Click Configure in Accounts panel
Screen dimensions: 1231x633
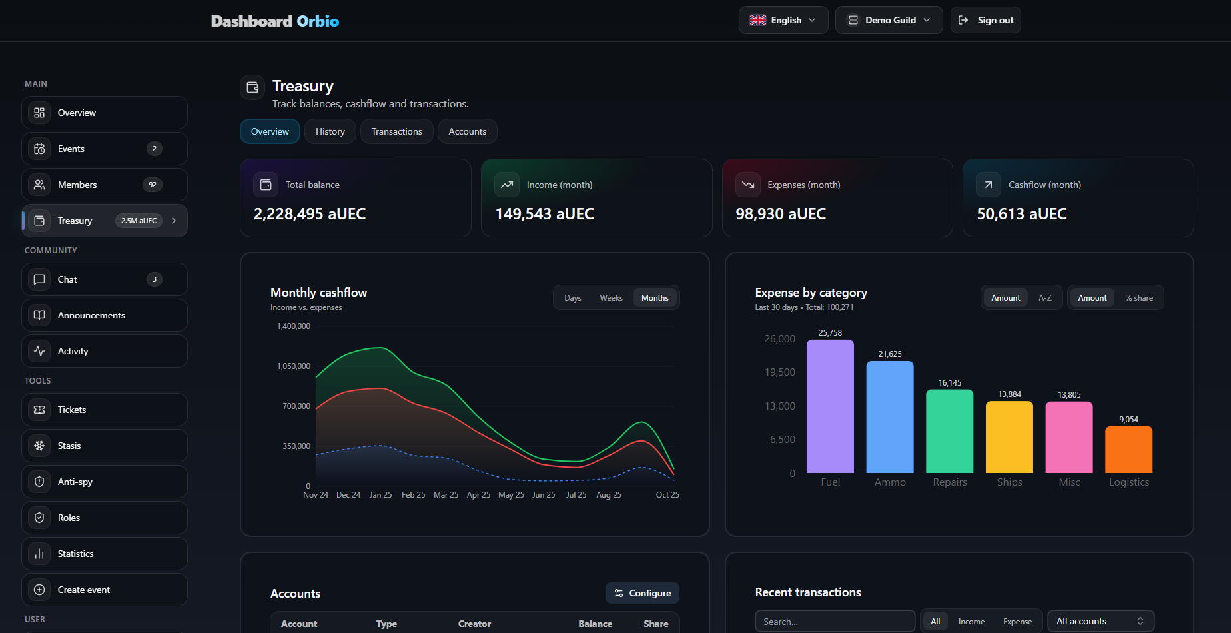click(642, 593)
